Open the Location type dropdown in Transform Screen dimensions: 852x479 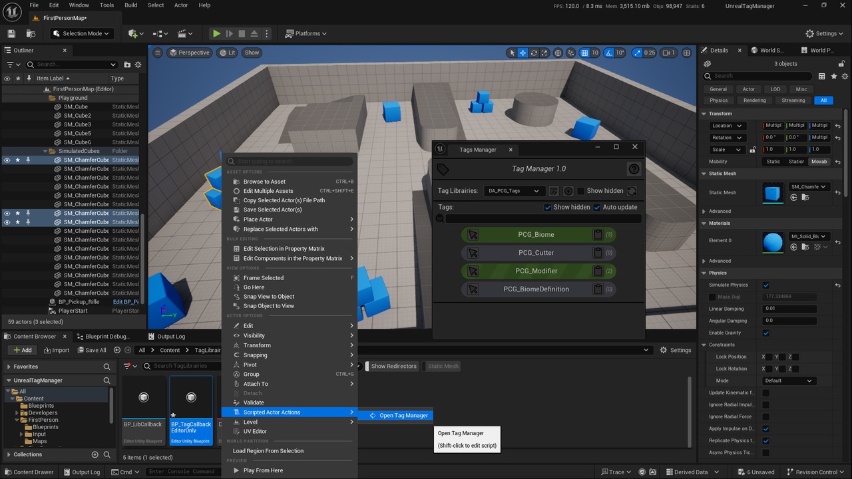pyautogui.click(x=727, y=126)
